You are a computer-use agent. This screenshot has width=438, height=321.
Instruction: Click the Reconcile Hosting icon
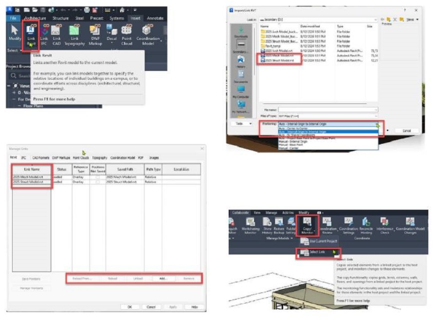coord(365,227)
